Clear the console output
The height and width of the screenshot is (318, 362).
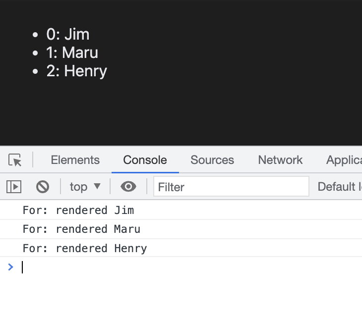43,187
